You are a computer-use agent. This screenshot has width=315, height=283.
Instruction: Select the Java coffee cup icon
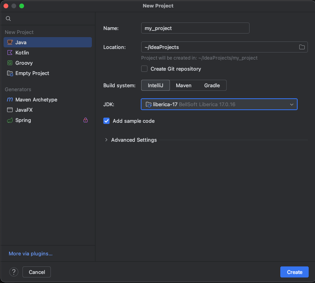(x=10, y=42)
